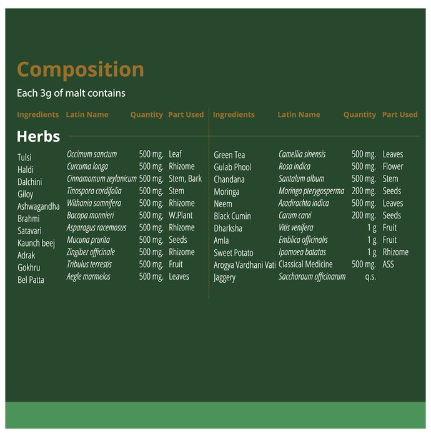
Task: Click the Arogya Vardhani Vati ingredient
Action: 244,265
